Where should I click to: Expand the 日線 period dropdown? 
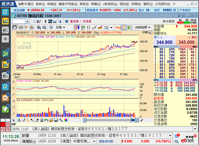tap(60, 27)
